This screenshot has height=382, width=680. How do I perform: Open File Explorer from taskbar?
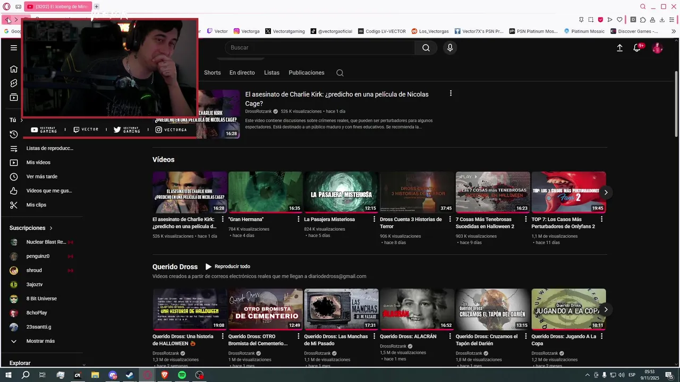(95, 375)
